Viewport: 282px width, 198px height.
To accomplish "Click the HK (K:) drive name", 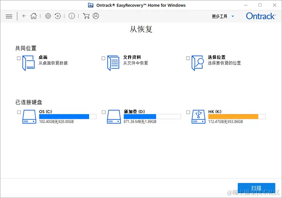I will click(x=215, y=112).
